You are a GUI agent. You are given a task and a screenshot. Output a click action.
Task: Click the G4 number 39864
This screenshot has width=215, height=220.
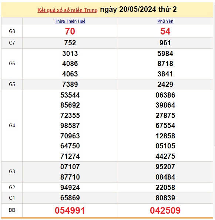coord(165,105)
